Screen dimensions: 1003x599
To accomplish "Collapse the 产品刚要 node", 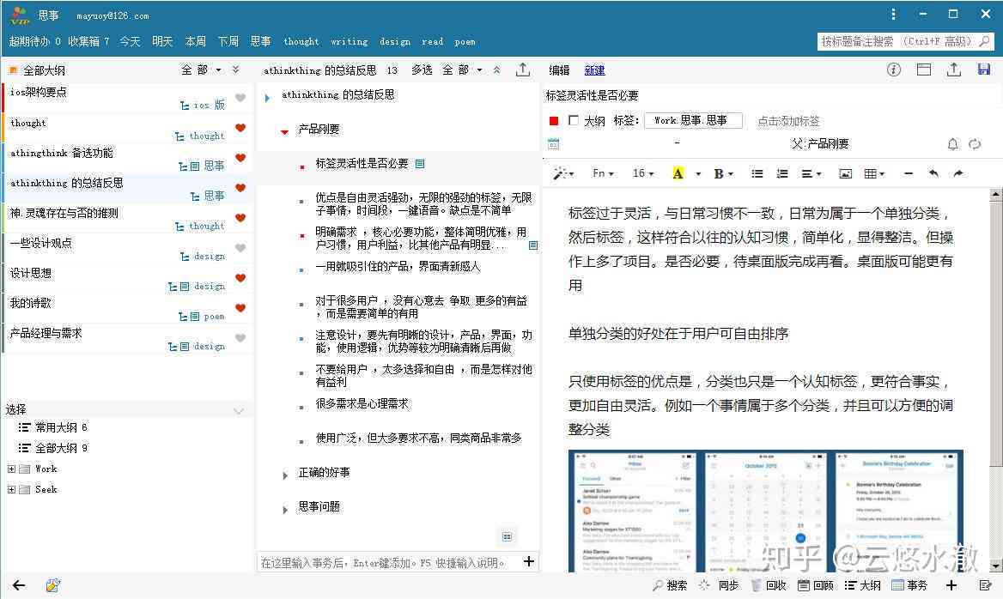I will (284, 131).
